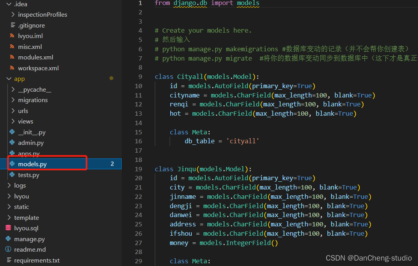
Task: Expand the lvyou folder chevron
Action: point(9,196)
